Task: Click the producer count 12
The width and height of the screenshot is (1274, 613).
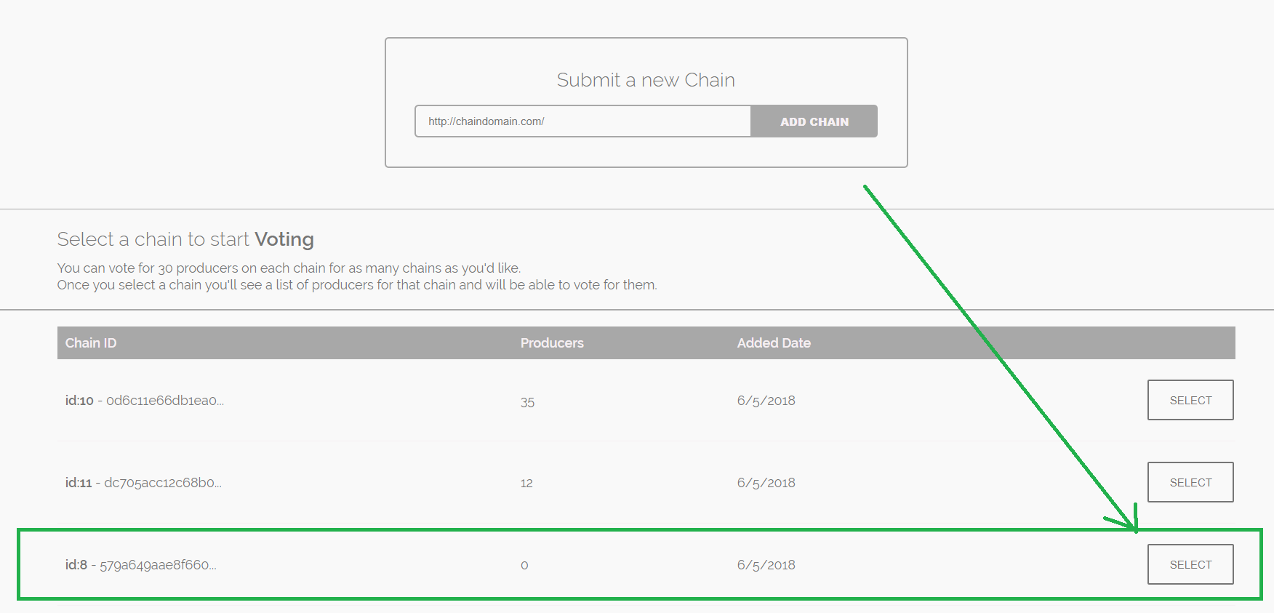Action: pyautogui.click(x=526, y=483)
